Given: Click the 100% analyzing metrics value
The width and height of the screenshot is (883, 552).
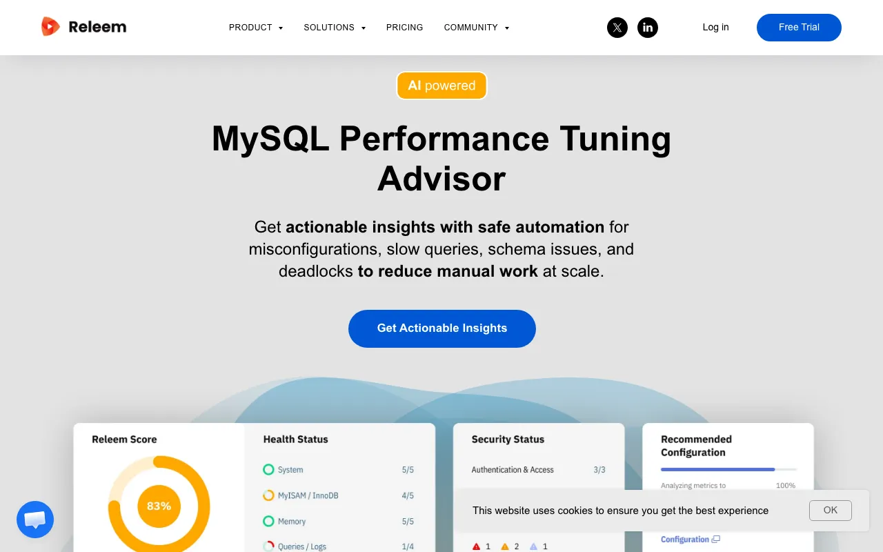Looking at the screenshot, I should [786, 486].
